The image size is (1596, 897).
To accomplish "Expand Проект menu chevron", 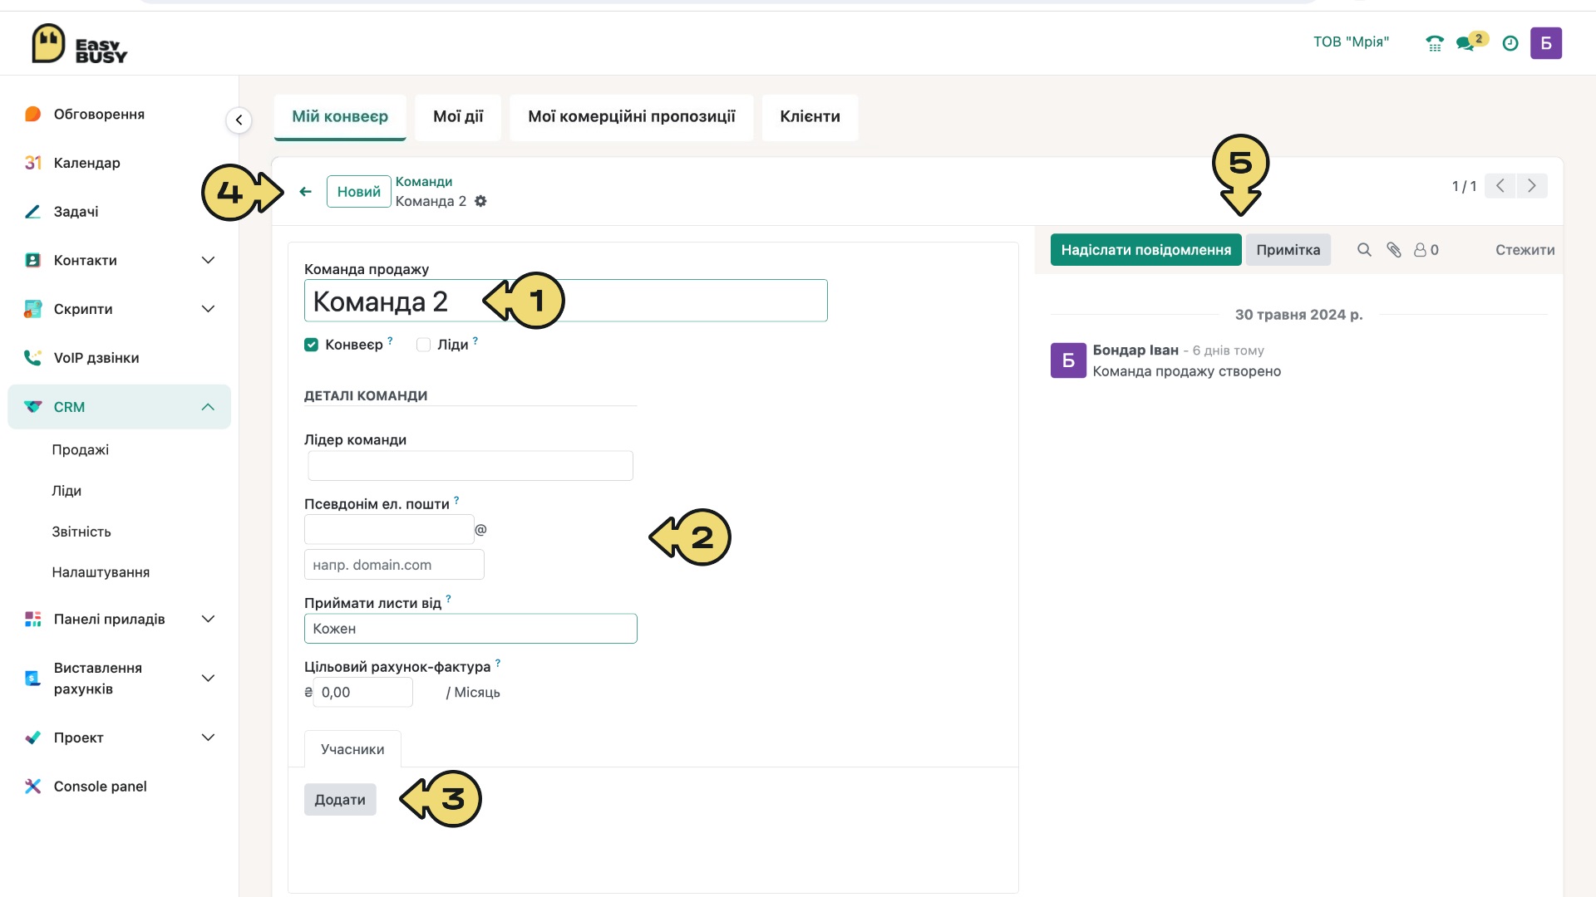I will 208,738.
